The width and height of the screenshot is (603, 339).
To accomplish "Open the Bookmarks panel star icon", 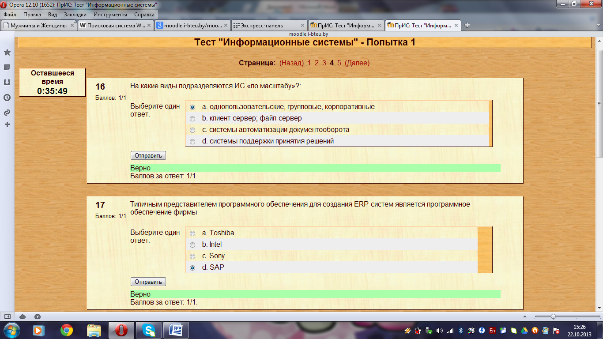I will (7, 53).
